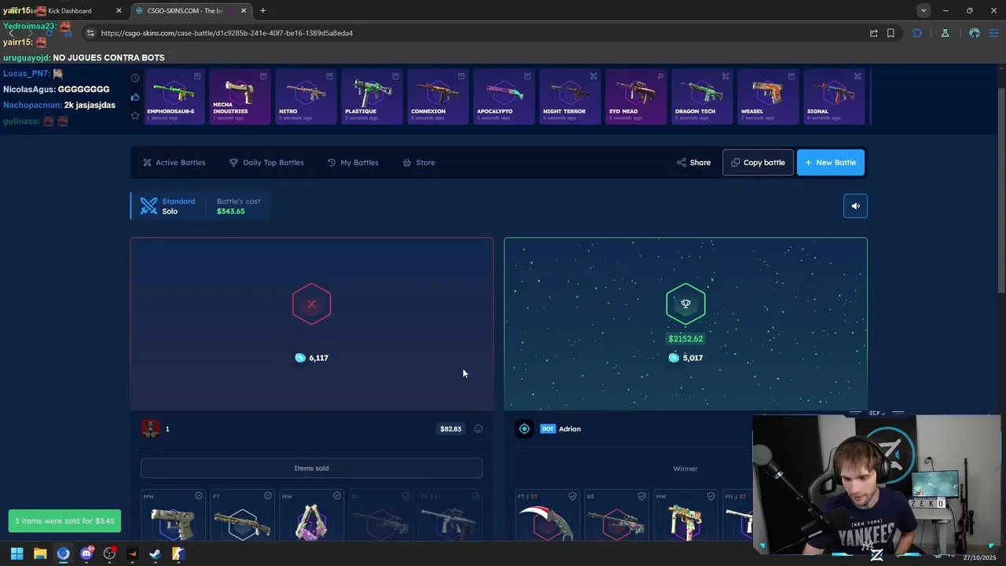This screenshot has height=566, width=1006.
Task: Open the Windows Start menu
Action: tap(17, 553)
